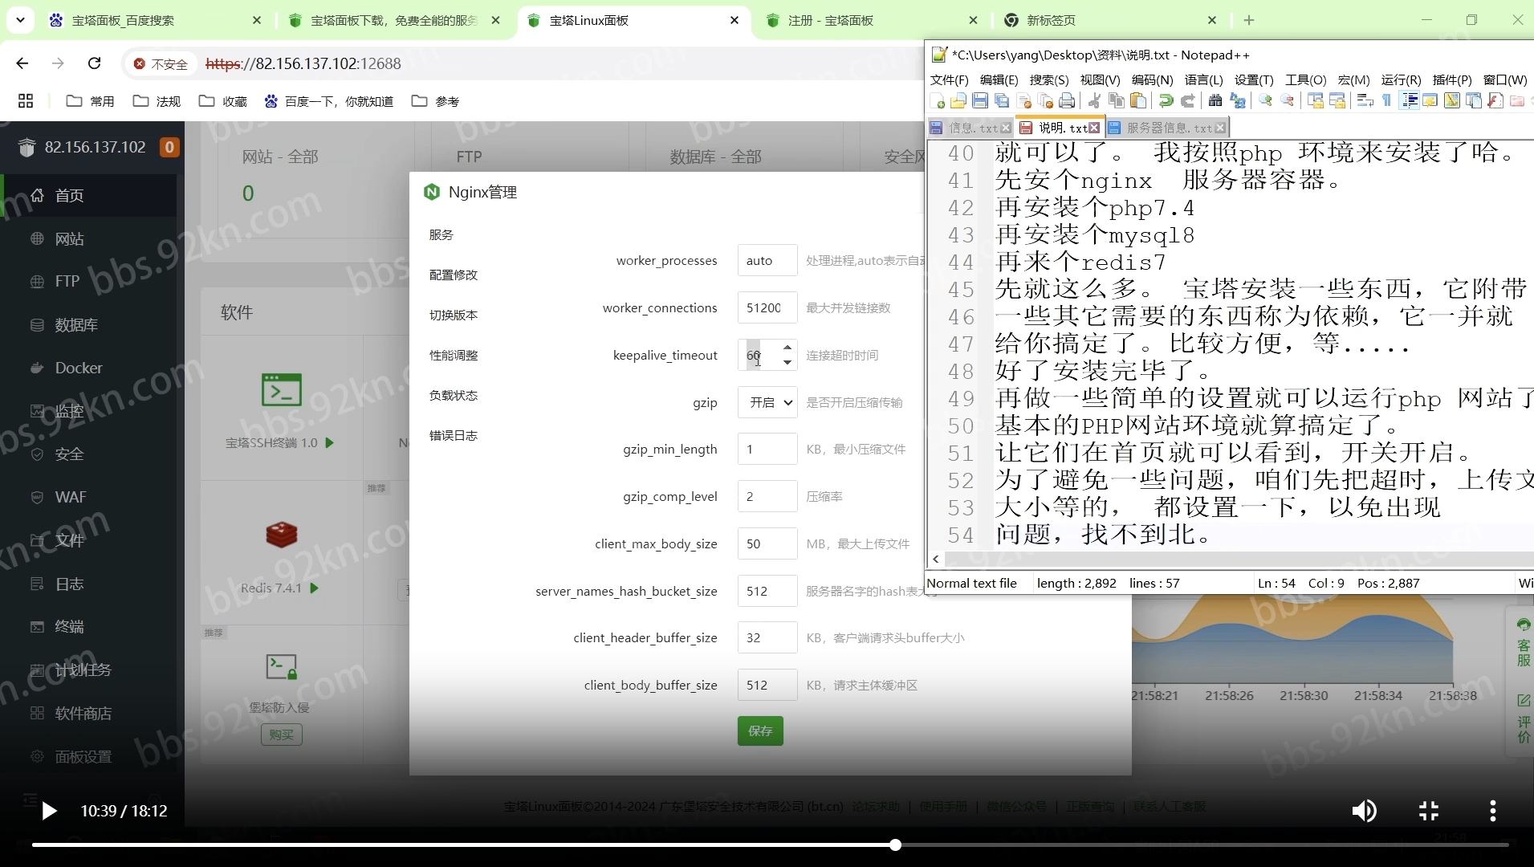Select 切换版本 in Nginx管理 menu
Screen dimensions: 1534x867
tap(454, 315)
